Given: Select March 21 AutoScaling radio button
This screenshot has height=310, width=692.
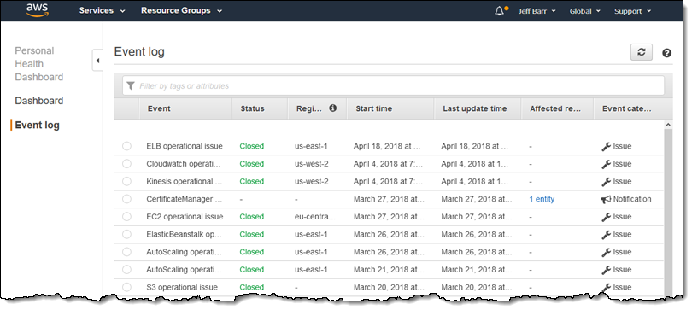Looking at the screenshot, I should click(126, 269).
